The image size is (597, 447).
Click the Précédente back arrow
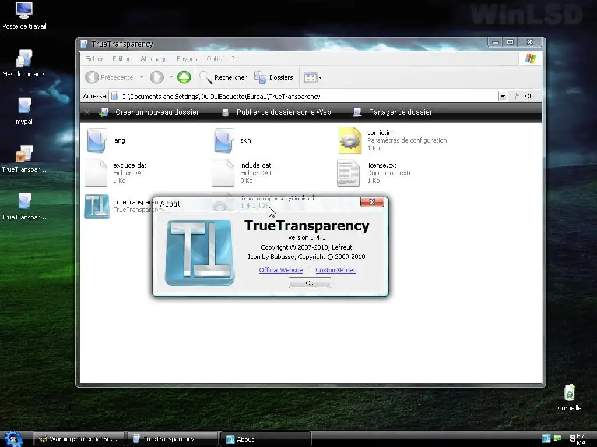click(x=92, y=77)
